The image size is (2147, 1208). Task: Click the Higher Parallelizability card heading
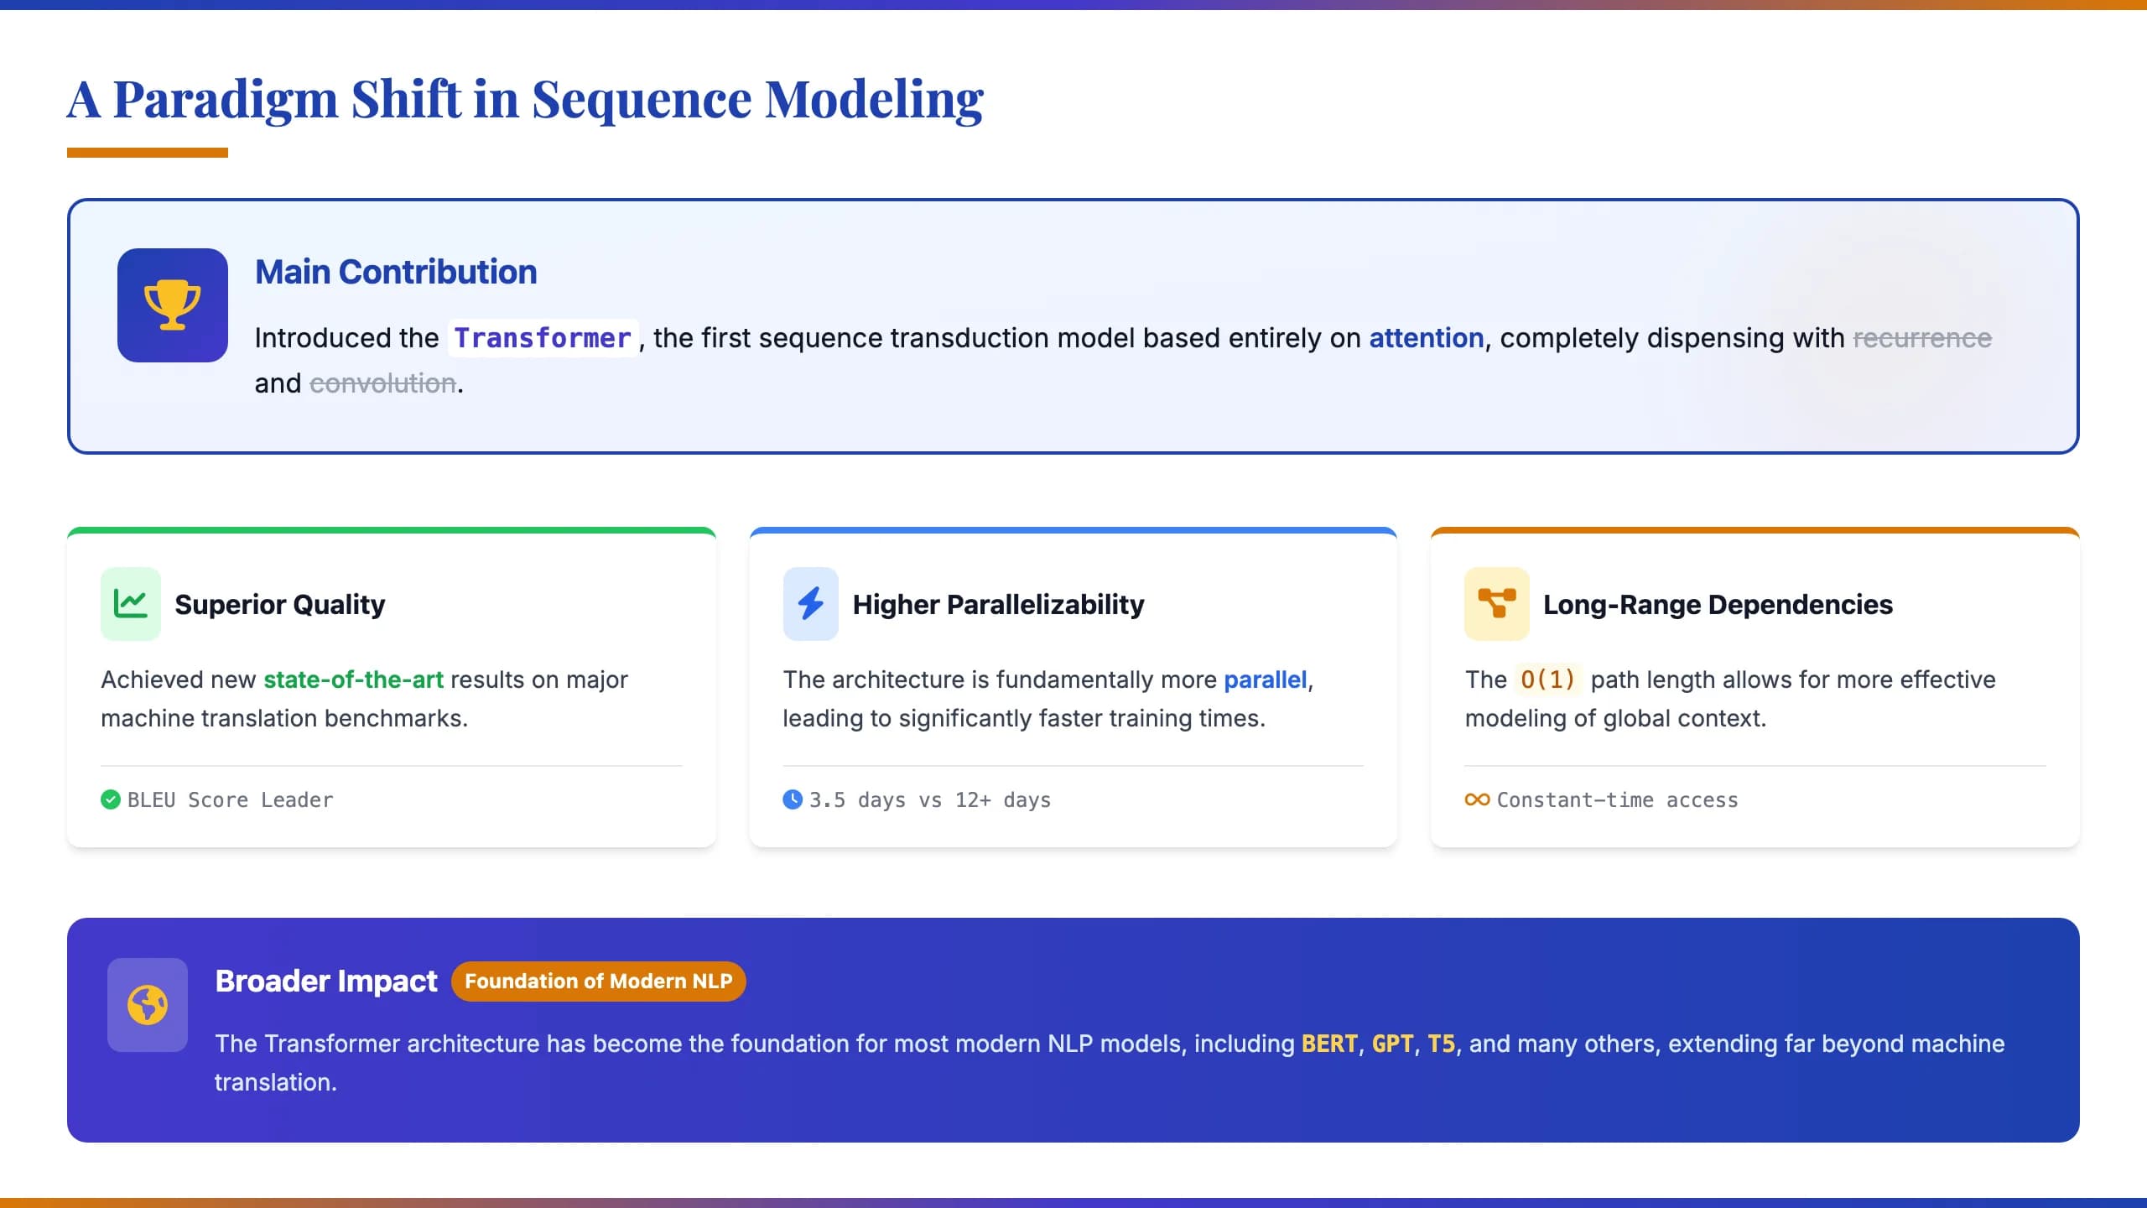(998, 604)
